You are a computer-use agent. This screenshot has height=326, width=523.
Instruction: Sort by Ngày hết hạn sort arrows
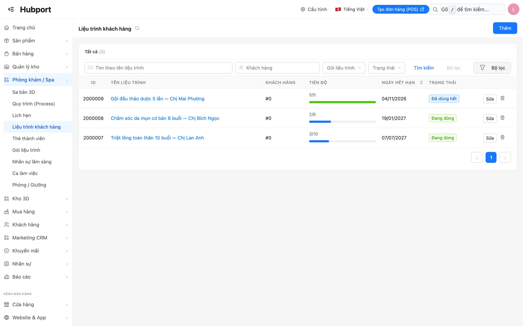[421, 83]
